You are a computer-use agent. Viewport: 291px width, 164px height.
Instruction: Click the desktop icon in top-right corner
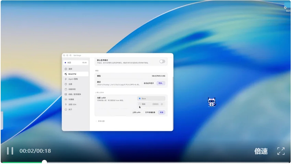pyautogui.click(x=288, y=8)
